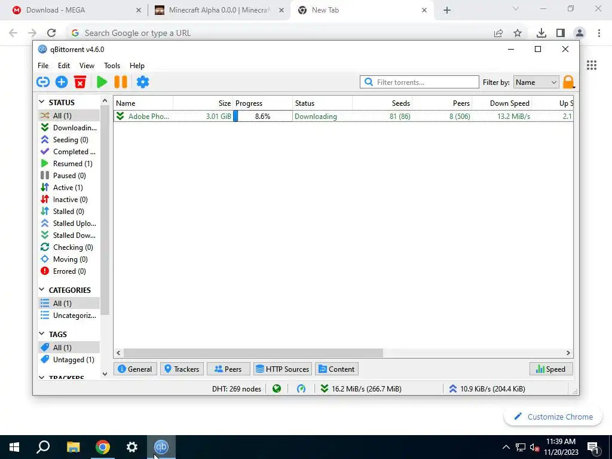
Task: Click sidebar scroll down arrow
Action: point(105,374)
